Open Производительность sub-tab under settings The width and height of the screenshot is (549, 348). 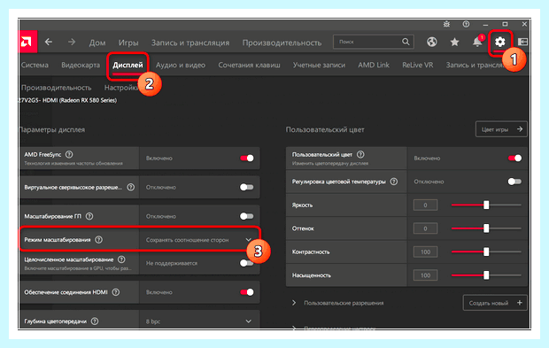pos(57,88)
